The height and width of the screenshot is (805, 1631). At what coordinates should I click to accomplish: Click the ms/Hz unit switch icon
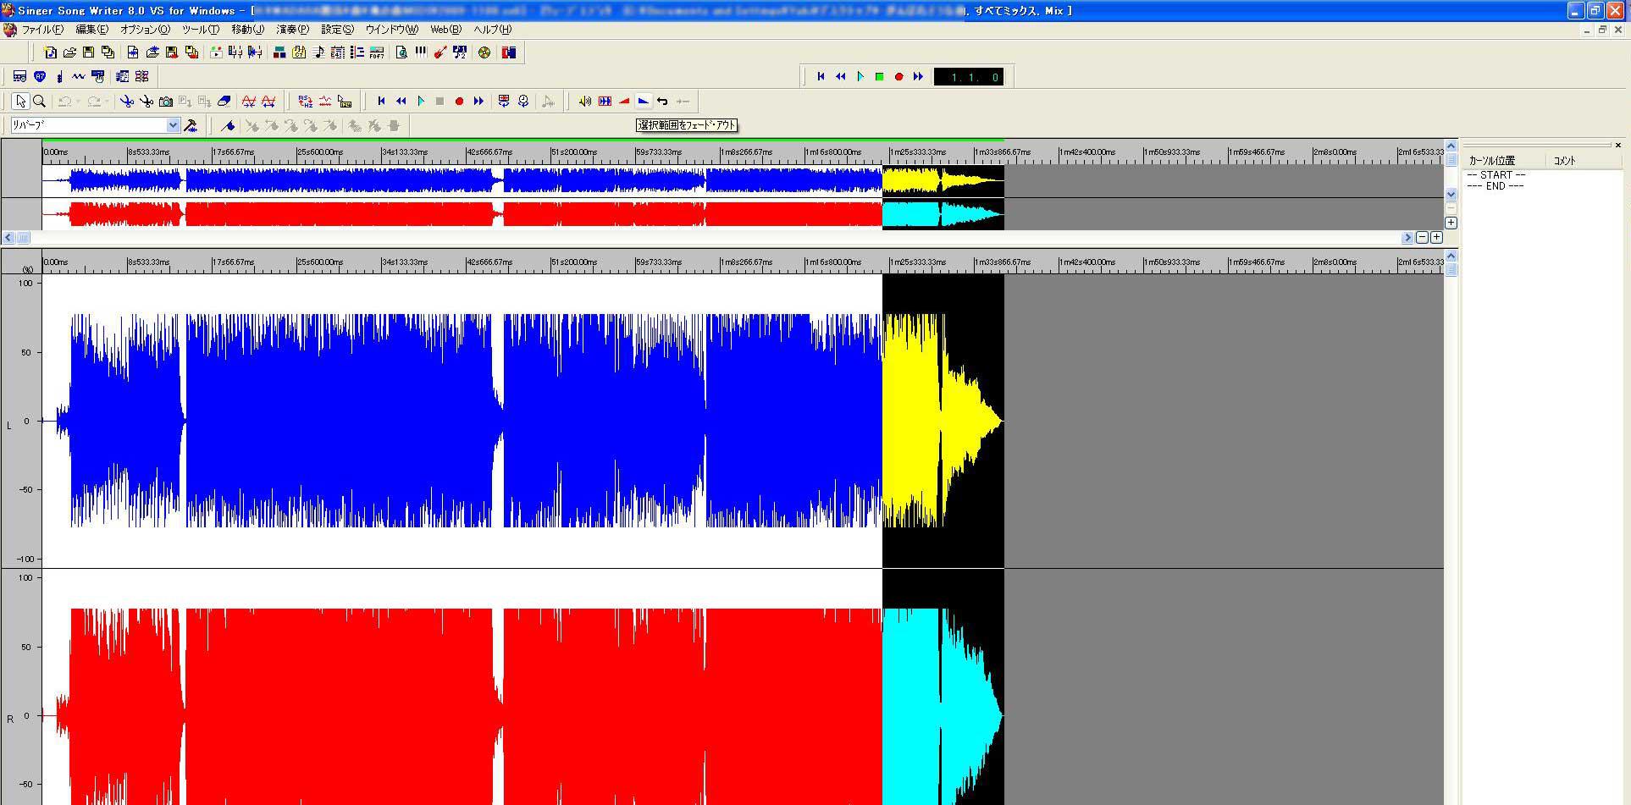(x=306, y=102)
